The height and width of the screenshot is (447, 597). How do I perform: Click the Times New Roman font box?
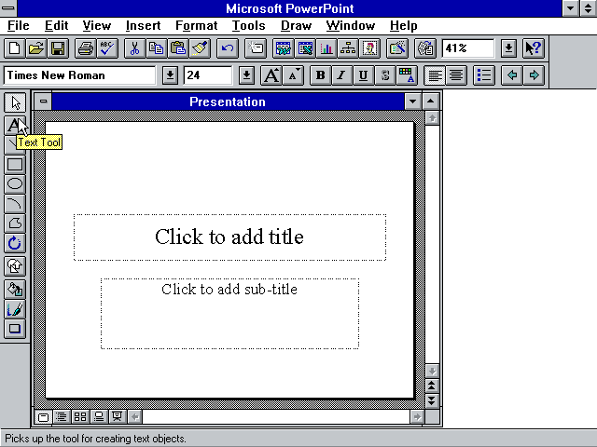click(x=79, y=75)
